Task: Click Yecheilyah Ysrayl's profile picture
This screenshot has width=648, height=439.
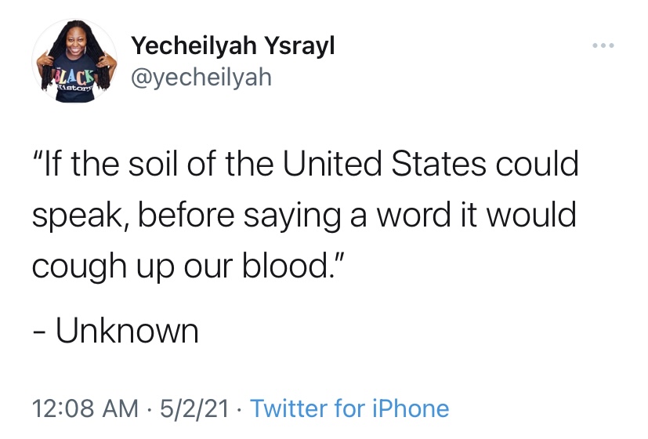Action: coord(73,62)
